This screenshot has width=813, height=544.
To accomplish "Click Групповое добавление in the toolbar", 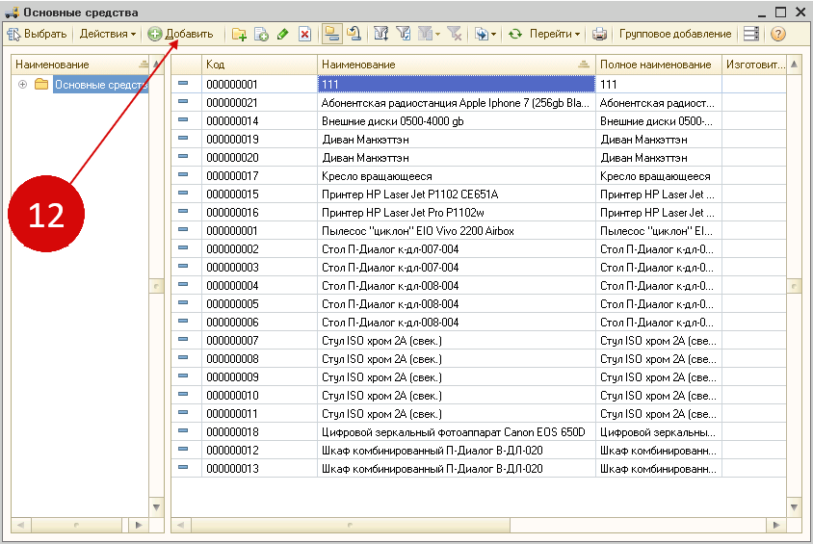I will (x=674, y=34).
